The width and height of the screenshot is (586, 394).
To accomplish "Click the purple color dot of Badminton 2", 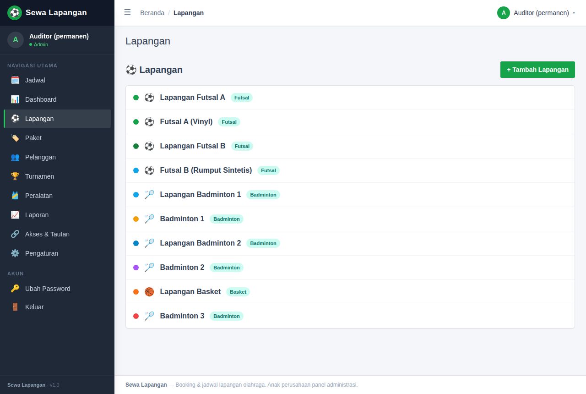I will 136,268.
